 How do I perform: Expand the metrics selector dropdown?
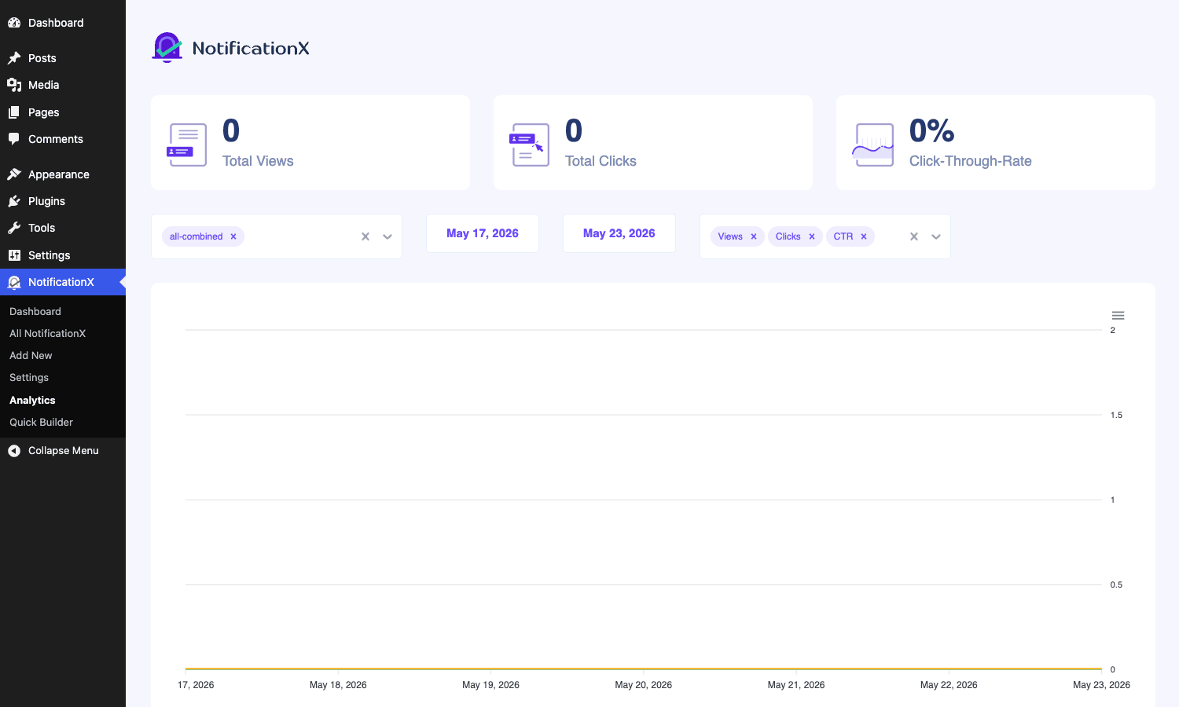(936, 236)
